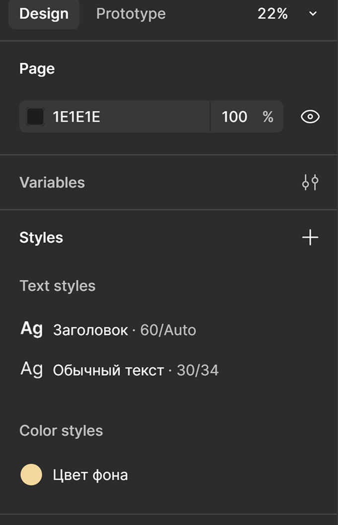Click the Ag icon beside Обычный текст

tap(32, 370)
